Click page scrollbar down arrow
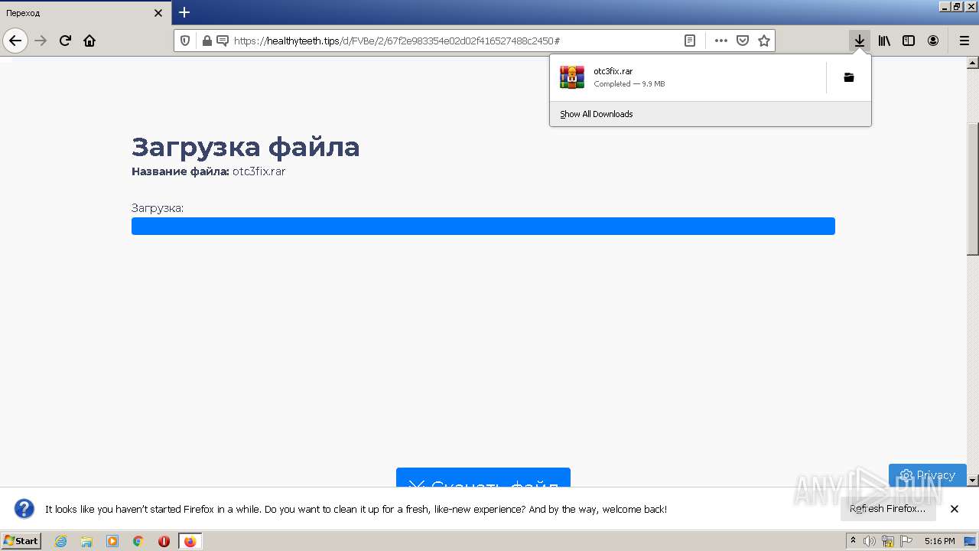 coord(973,481)
